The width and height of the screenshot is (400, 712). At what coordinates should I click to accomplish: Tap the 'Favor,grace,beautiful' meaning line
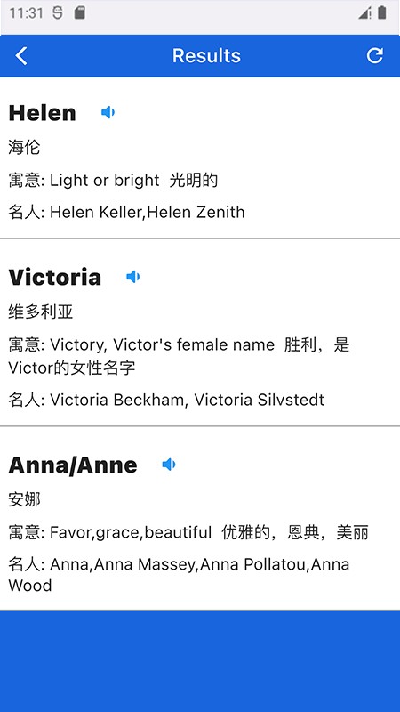(x=188, y=532)
